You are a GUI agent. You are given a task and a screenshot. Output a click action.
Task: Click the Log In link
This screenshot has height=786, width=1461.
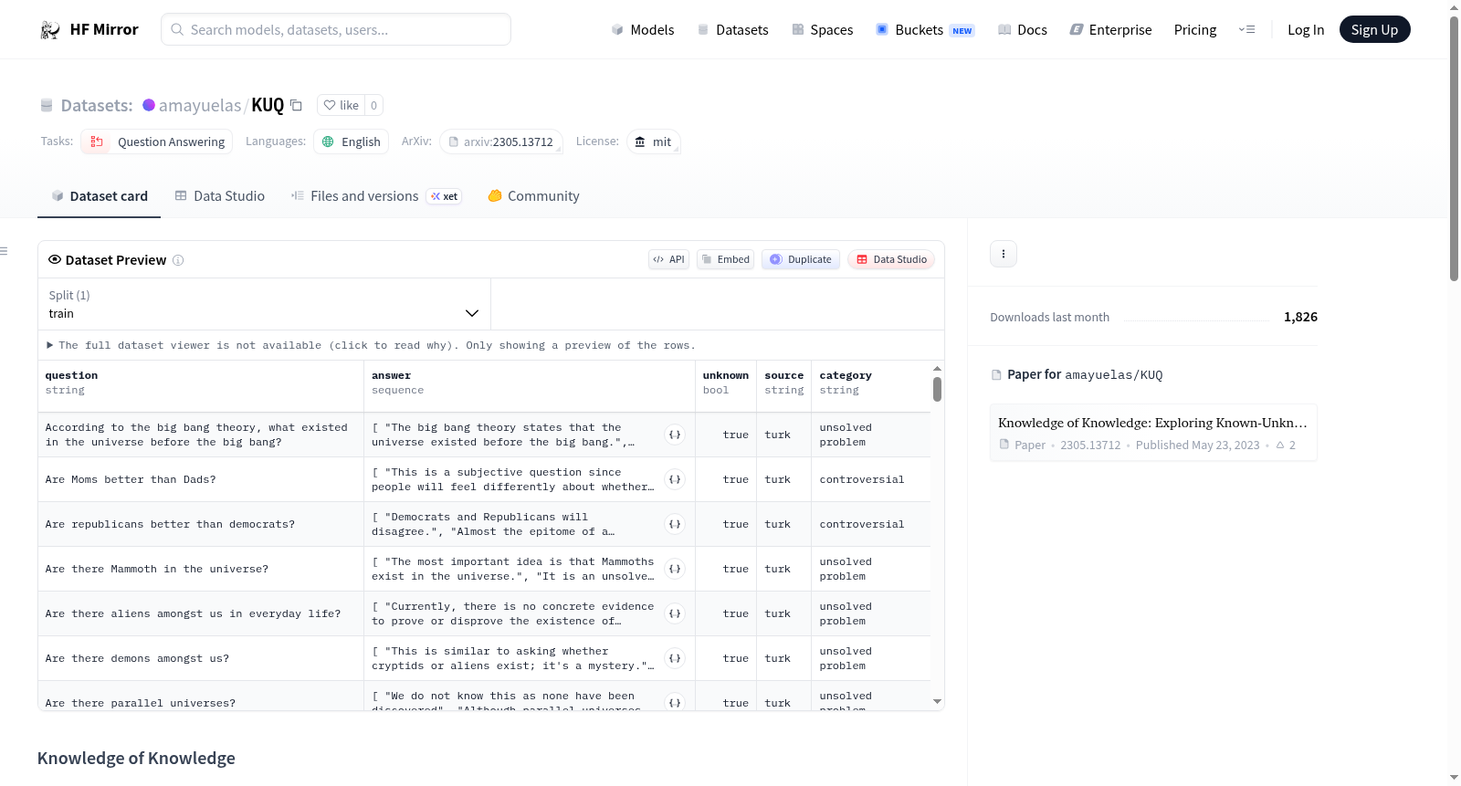[x=1306, y=30]
